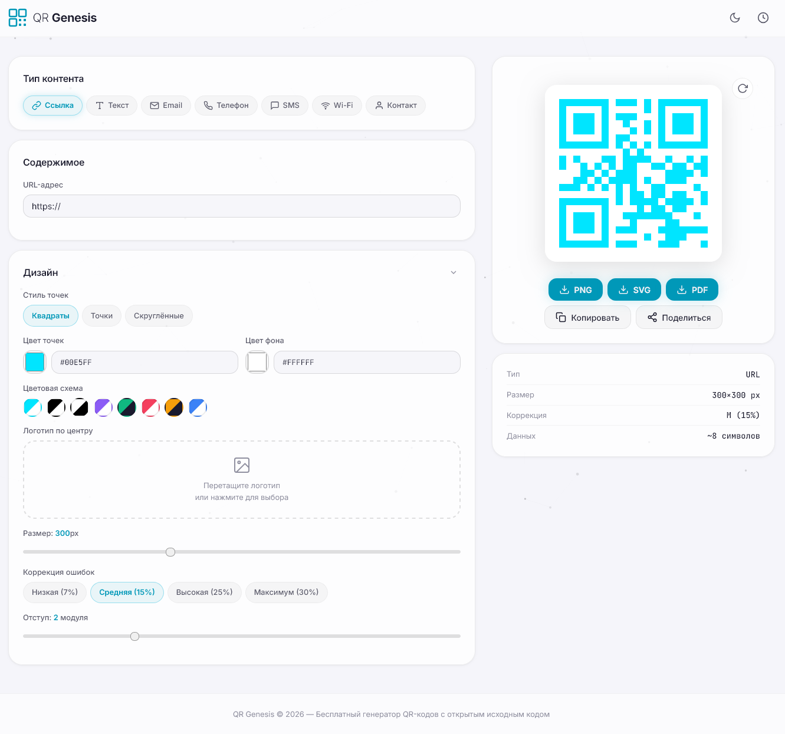Set error correction to Максимум (30%)
785x734 pixels.
pos(286,593)
